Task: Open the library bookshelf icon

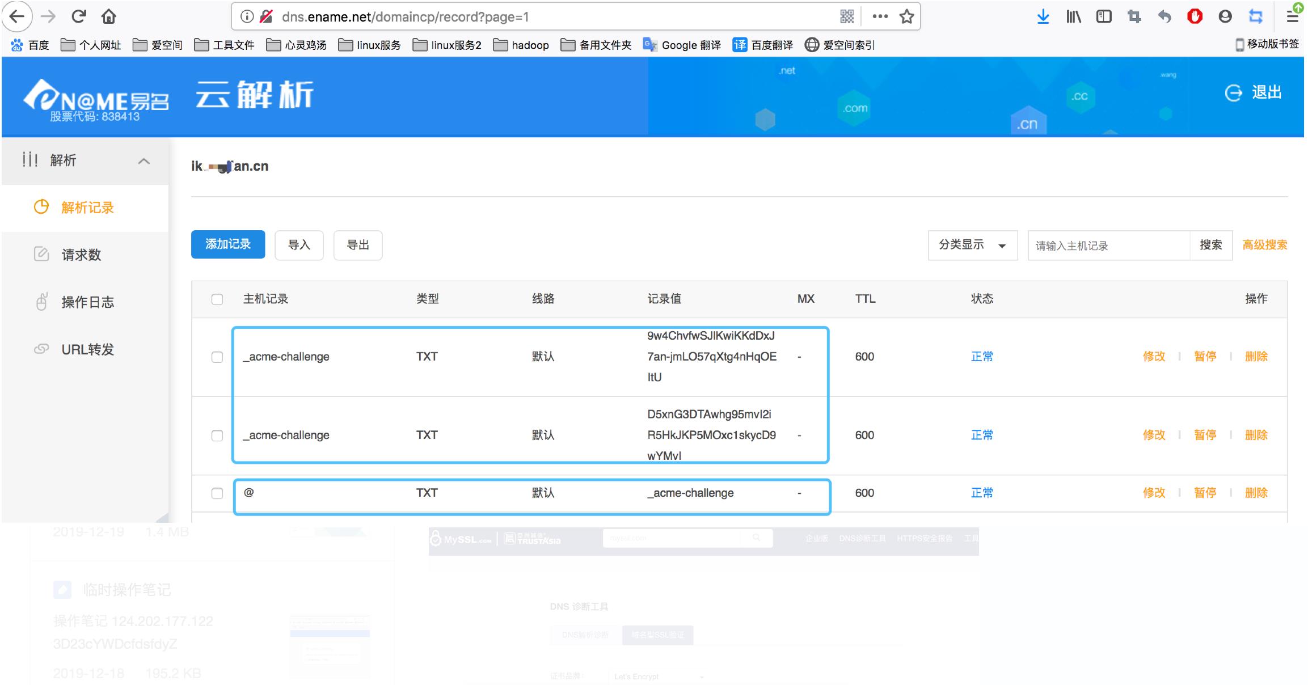Action: point(1073,16)
